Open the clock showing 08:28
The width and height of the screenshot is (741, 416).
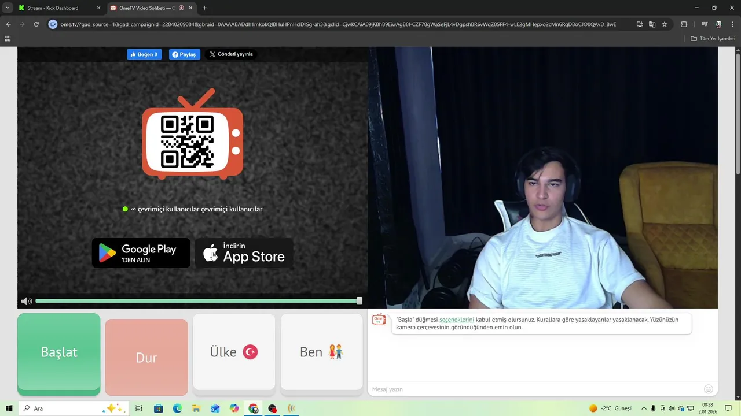(x=708, y=408)
